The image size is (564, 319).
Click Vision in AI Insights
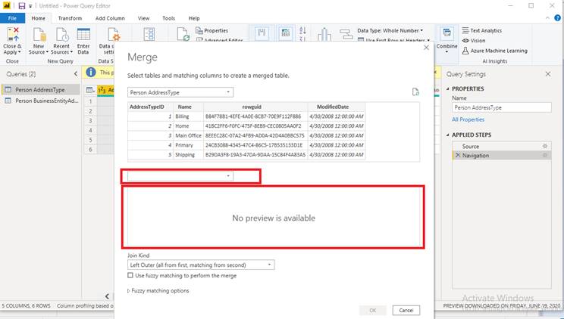click(474, 41)
